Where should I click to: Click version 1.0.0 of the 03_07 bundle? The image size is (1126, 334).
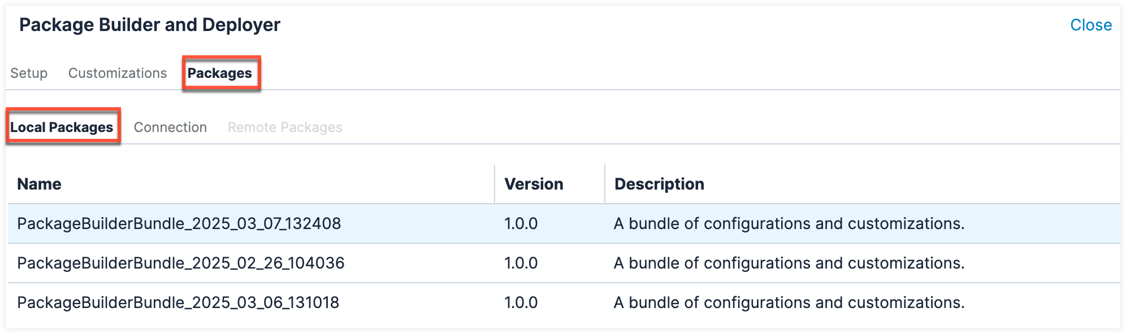click(521, 223)
